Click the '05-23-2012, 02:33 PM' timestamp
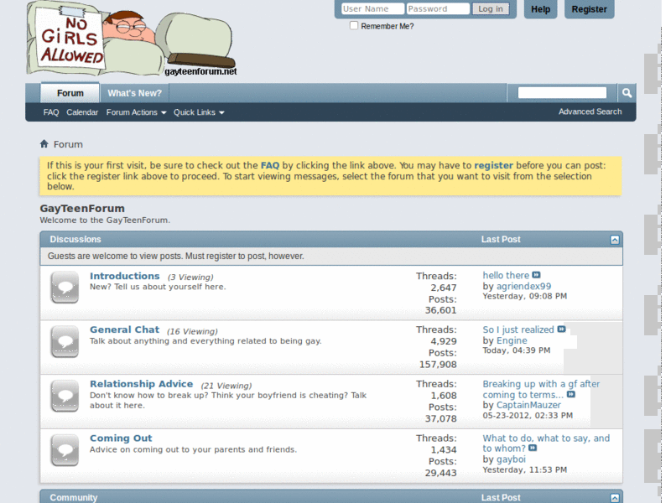 pos(528,416)
